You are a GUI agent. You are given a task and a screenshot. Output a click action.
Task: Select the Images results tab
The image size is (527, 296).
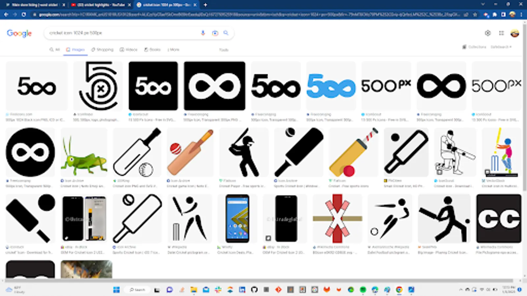pos(75,50)
